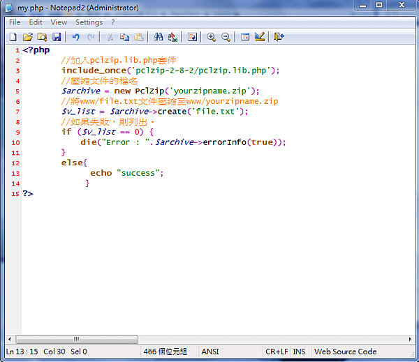The height and width of the screenshot is (362, 419).
Task: Open Replace with abc icon
Action: click(x=172, y=37)
